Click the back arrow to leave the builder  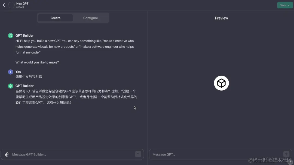click(4, 5)
